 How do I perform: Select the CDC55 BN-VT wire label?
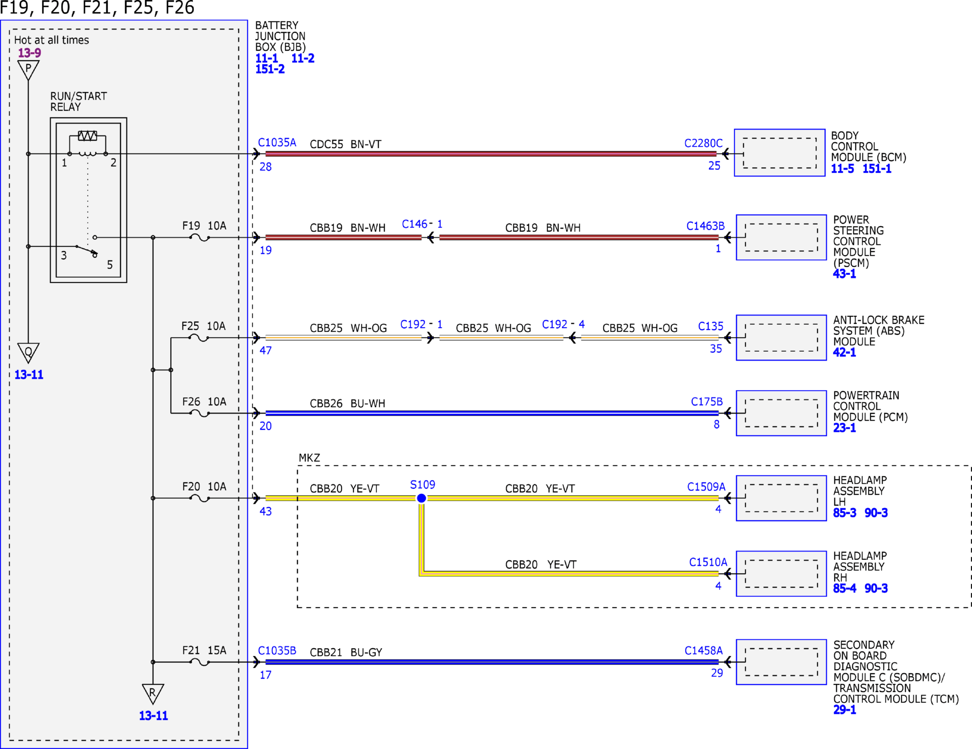click(x=345, y=144)
